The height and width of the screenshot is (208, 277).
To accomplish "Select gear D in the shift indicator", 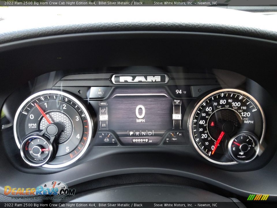I will 150,133.
